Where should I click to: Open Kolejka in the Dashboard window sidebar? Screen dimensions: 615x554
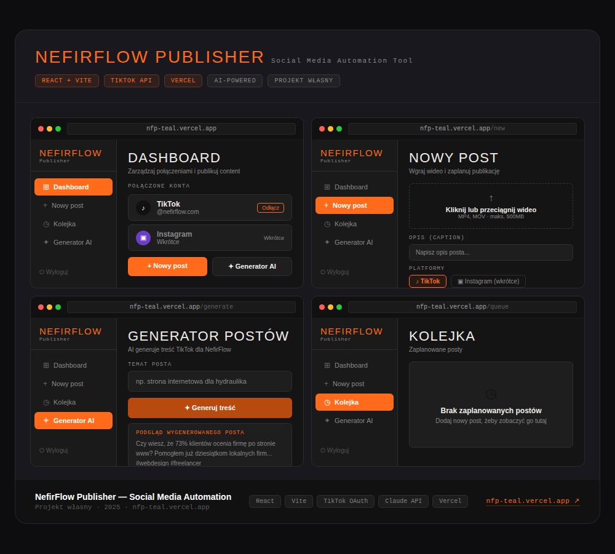click(73, 224)
